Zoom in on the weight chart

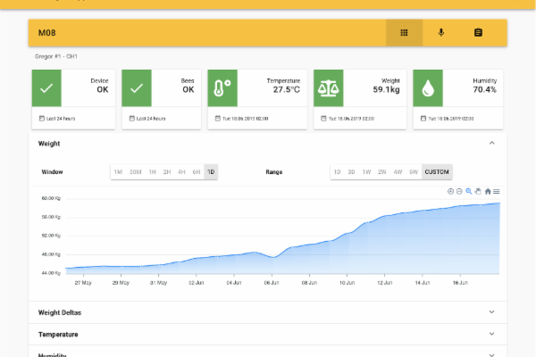click(451, 191)
